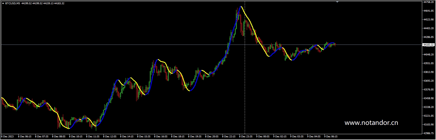Click the low price value 44159.13 in the header
This screenshot has width=436, height=140.
[48, 3]
